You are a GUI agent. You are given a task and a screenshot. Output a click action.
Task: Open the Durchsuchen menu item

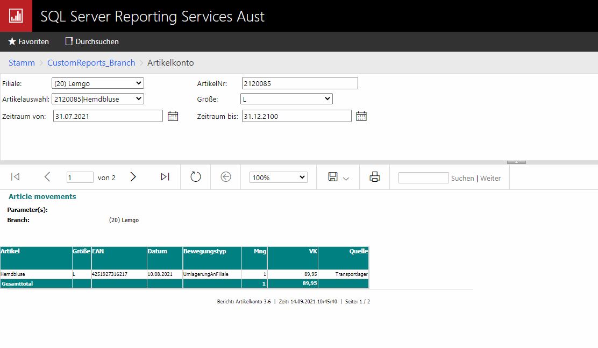click(92, 41)
